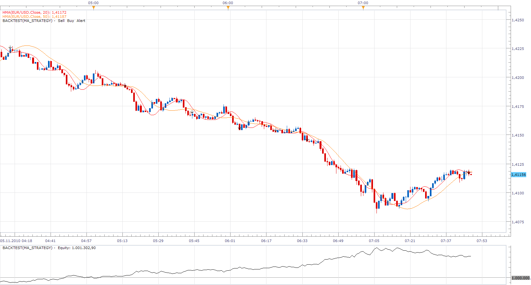Screen dimensions: 531x285
Task: Click the lowest red candle near 07:05
Action: 377,207
